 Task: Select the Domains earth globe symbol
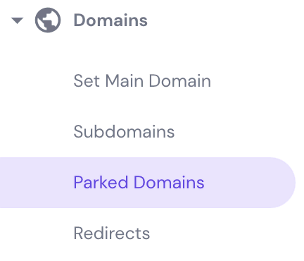pyautogui.click(x=48, y=20)
